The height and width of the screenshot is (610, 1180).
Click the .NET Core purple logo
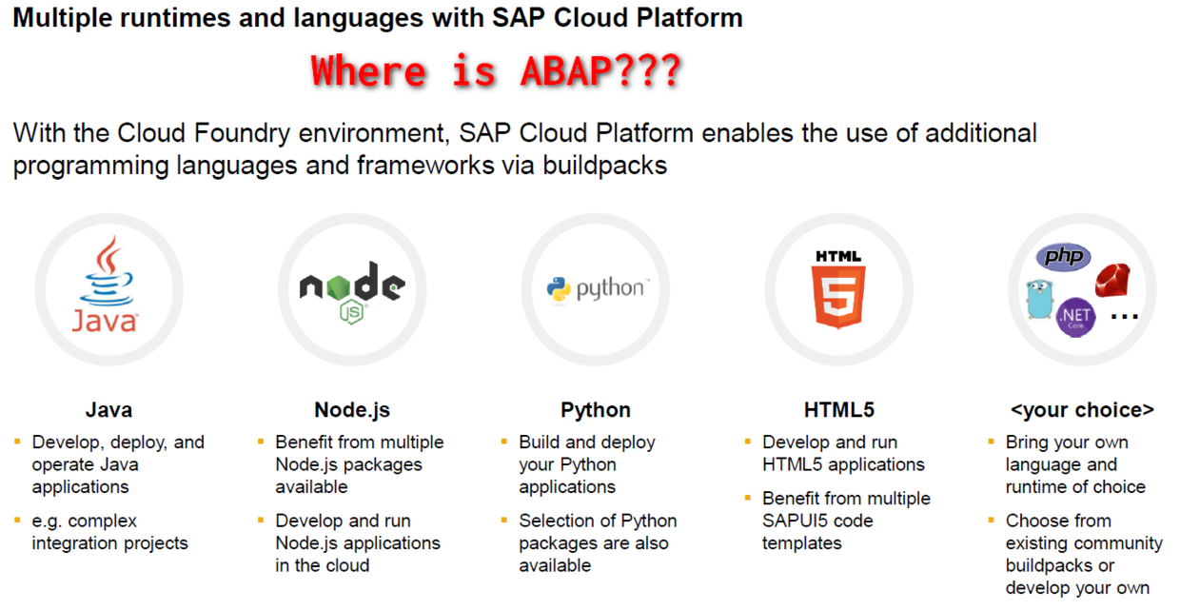coord(1076,317)
